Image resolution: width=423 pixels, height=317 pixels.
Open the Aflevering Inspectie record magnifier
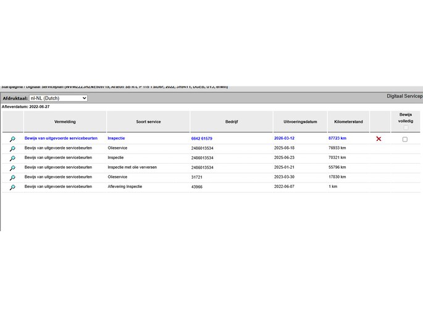pyautogui.click(x=12, y=187)
